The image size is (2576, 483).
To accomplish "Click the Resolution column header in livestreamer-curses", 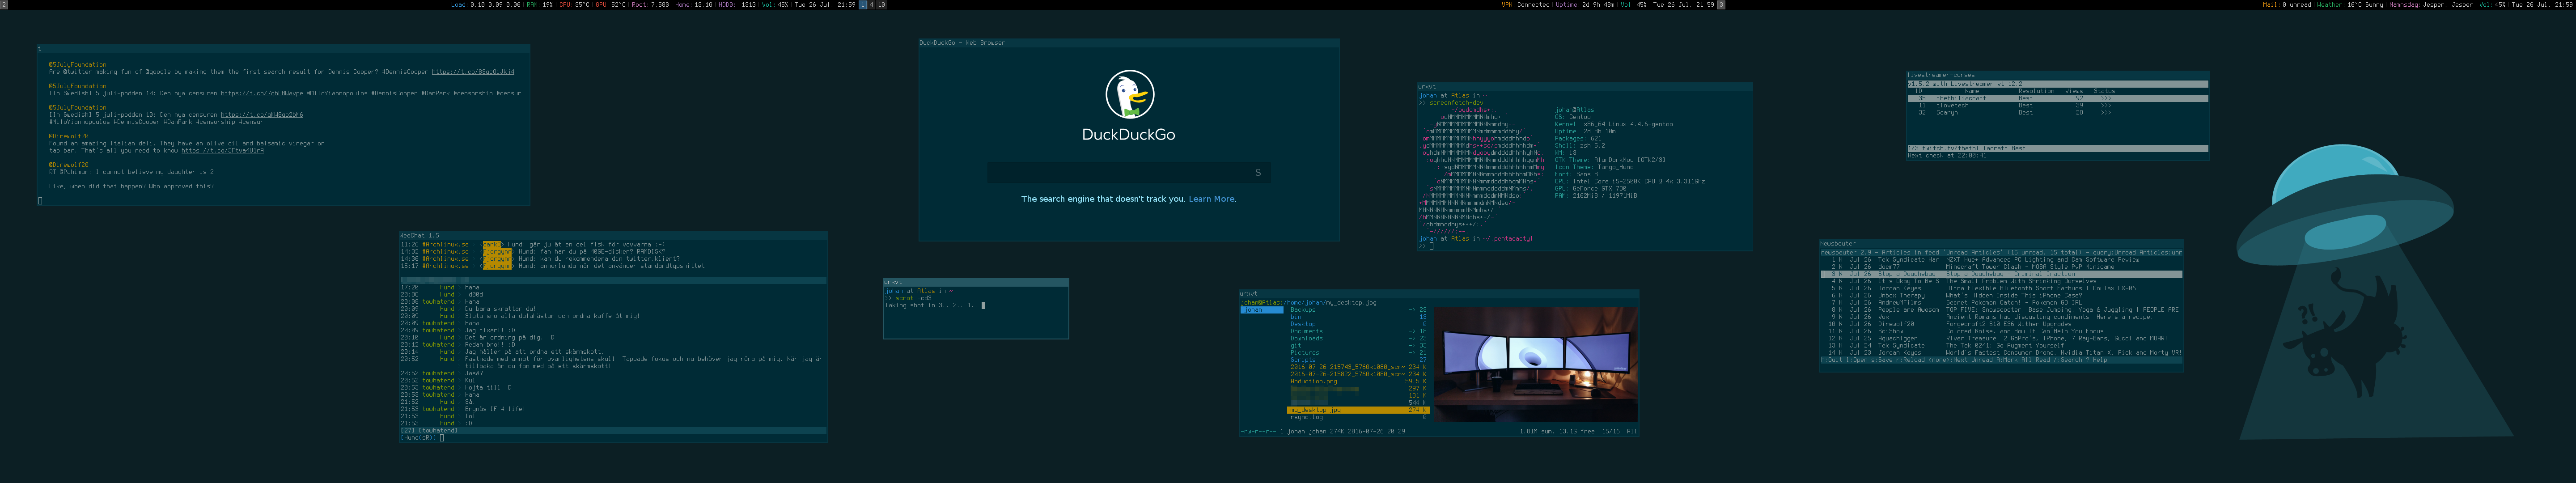I will click(2037, 91).
